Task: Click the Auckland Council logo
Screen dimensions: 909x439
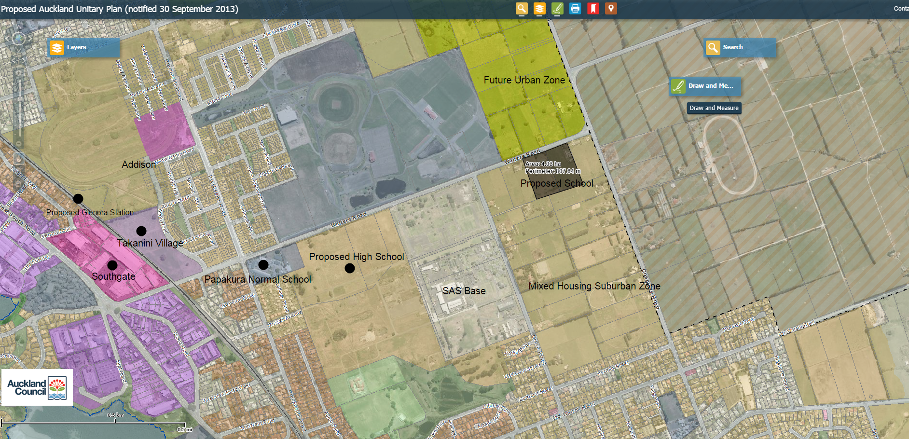Action: (x=37, y=387)
